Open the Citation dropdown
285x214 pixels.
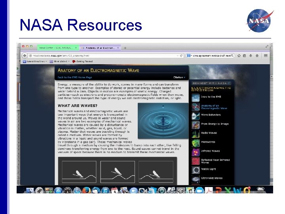pos(179,77)
